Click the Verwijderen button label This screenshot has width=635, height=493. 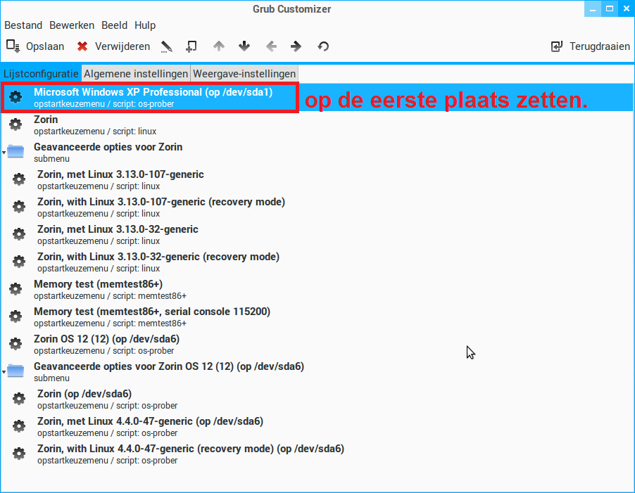(x=122, y=46)
